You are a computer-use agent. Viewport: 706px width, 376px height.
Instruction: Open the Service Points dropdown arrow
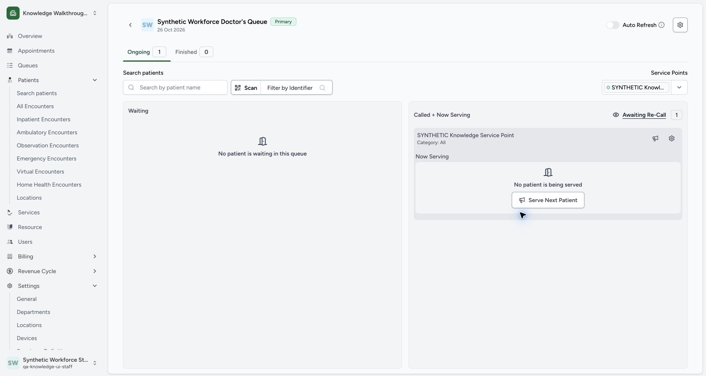(679, 87)
